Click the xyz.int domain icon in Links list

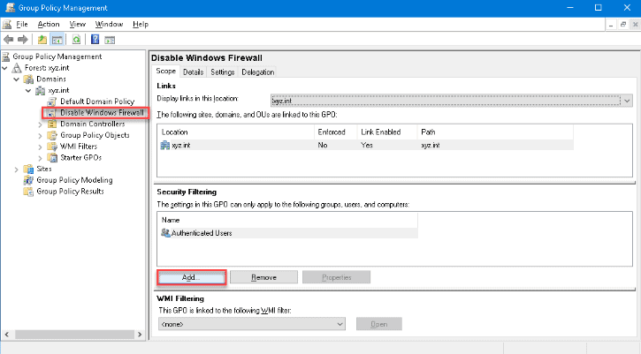(165, 145)
